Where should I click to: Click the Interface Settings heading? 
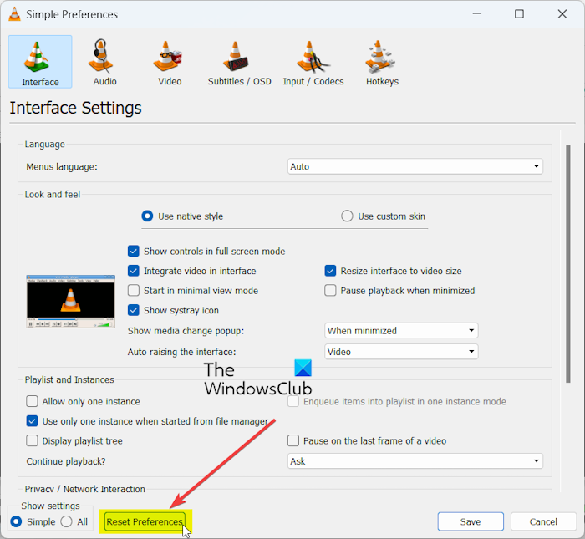(75, 108)
